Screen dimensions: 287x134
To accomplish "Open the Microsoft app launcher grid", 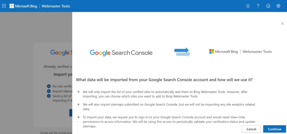I will click(4, 6).
